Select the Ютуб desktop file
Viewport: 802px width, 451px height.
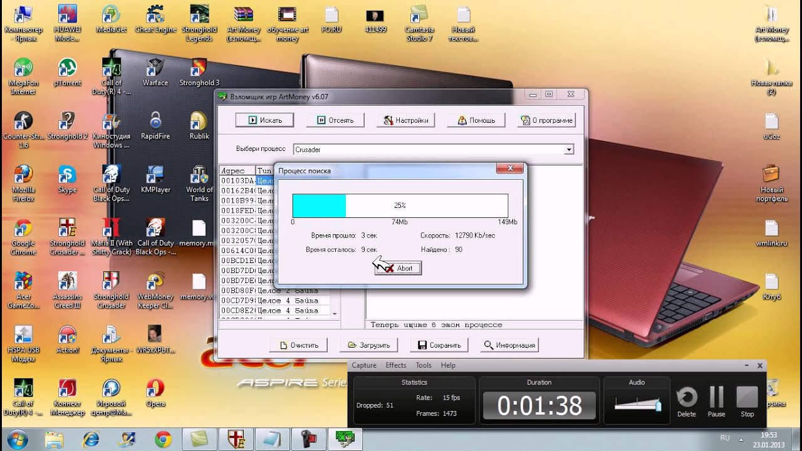click(x=771, y=287)
